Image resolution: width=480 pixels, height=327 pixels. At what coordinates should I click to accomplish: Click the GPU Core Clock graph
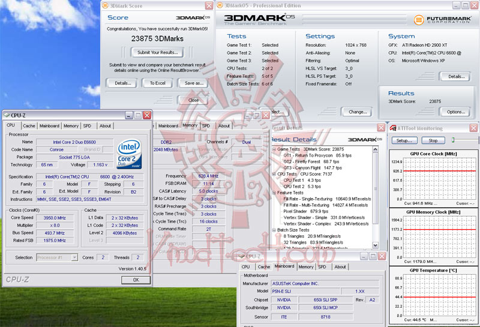click(440, 180)
